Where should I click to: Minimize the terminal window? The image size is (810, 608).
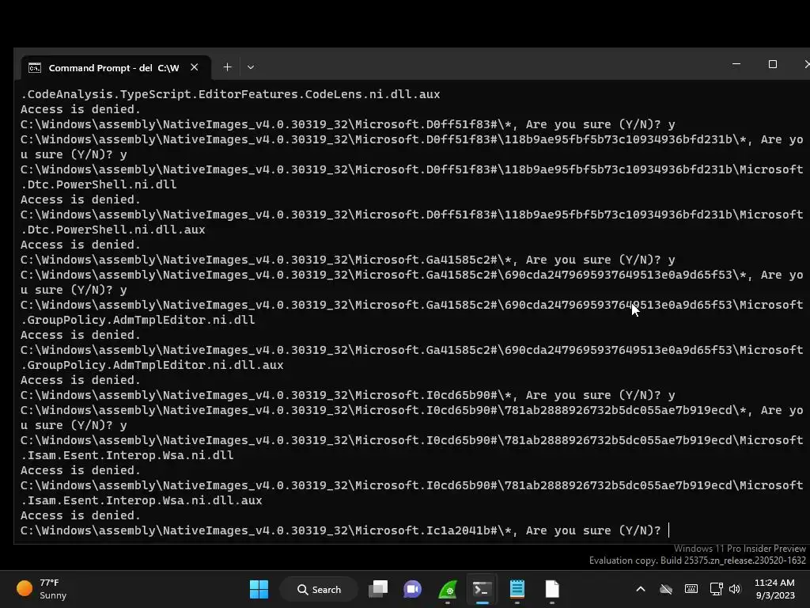tap(736, 64)
